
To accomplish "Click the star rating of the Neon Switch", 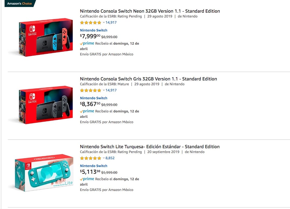I will (x=90, y=23).
